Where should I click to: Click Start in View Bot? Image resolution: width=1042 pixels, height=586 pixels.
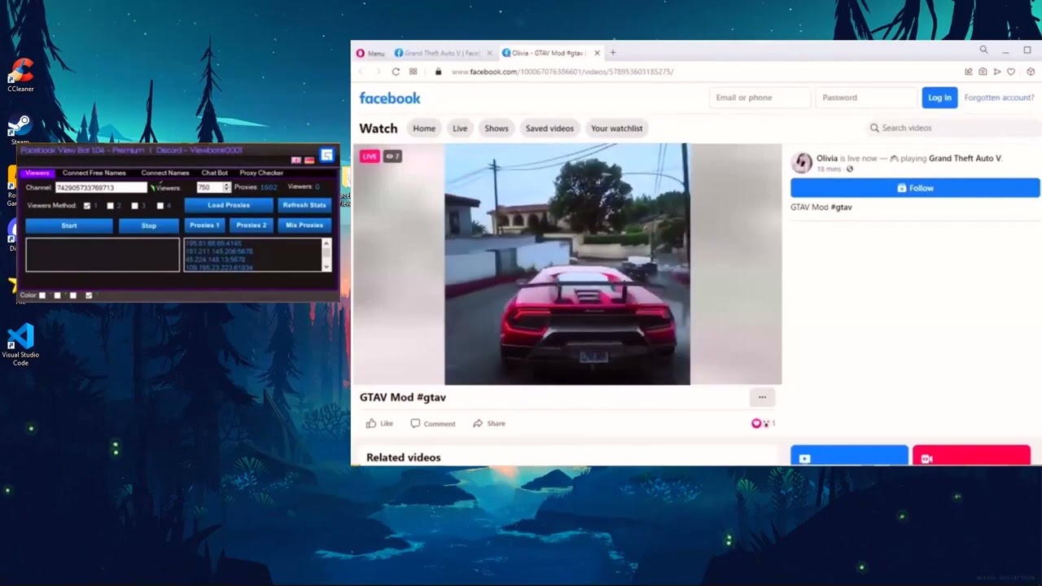tap(69, 225)
